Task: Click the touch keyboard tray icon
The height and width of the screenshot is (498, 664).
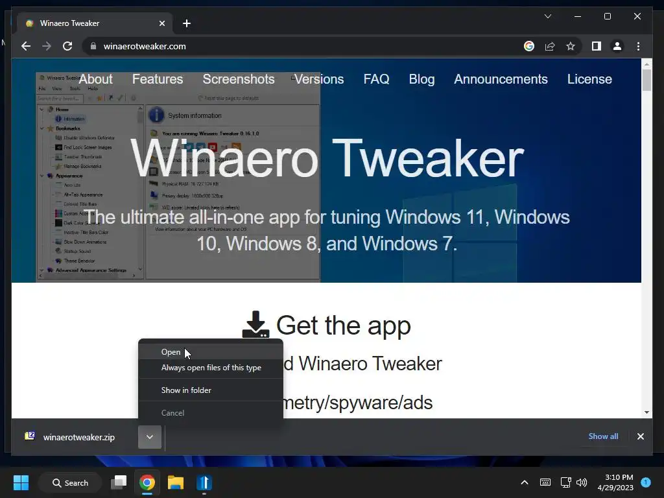Action: 545,482
